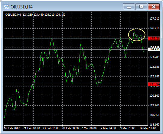Maximize the OILUSD,H4 chart window

[x=141, y=7]
